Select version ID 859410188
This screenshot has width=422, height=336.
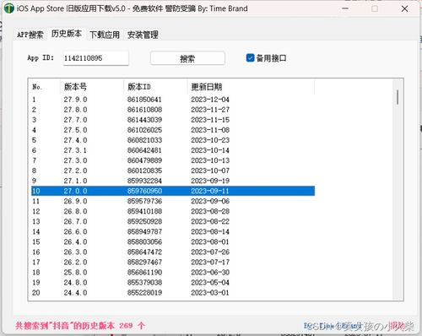click(144, 211)
